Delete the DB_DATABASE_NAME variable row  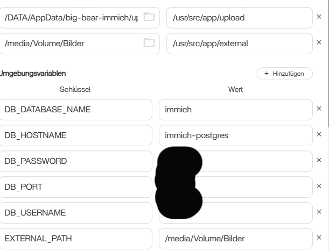pos(319,109)
